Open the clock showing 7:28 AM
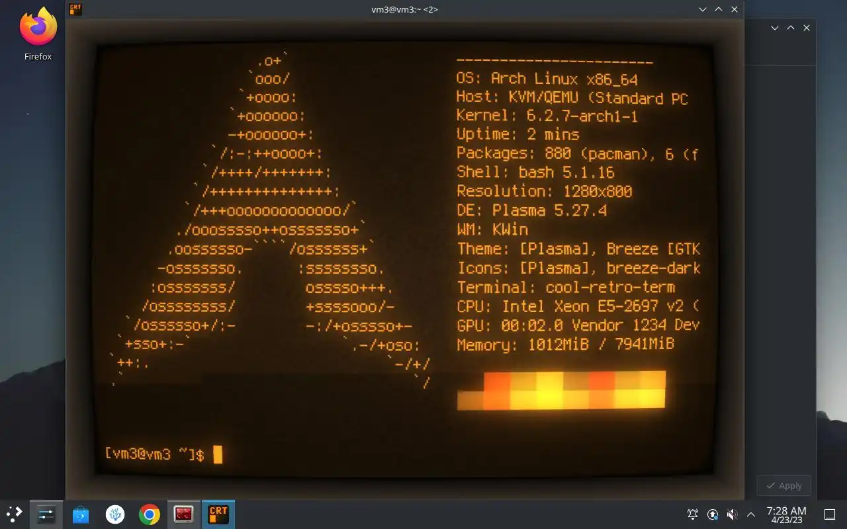Screen dimensions: 847x529 click(x=786, y=514)
